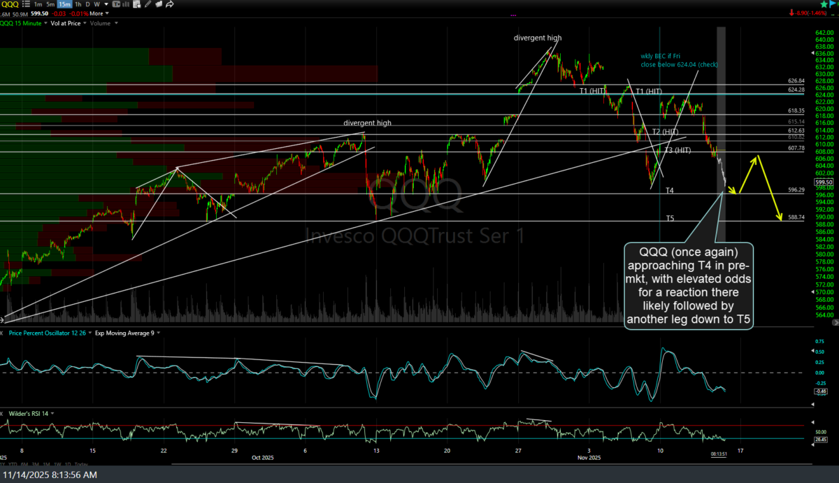Toggle the daily (D) timeframe

coord(87,4)
